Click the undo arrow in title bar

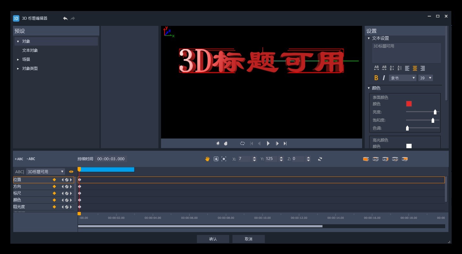coord(65,18)
